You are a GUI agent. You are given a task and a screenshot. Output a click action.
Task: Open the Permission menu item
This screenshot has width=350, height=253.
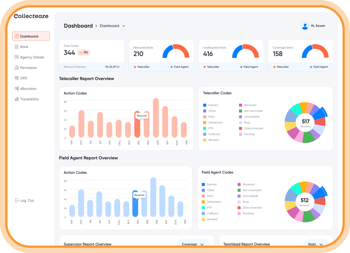pyautogui.click(x=29, y=68)
